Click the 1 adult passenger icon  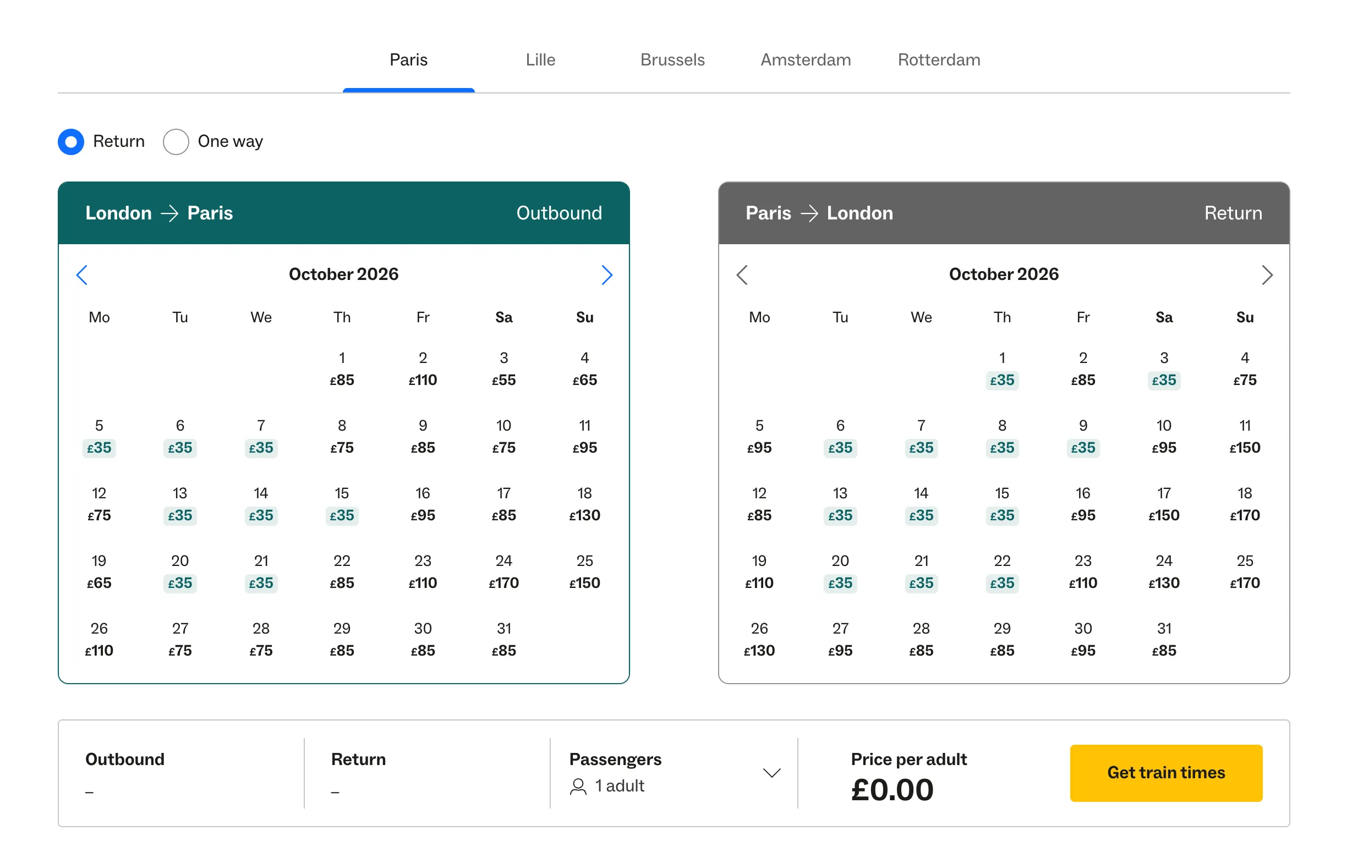point(578,787)
